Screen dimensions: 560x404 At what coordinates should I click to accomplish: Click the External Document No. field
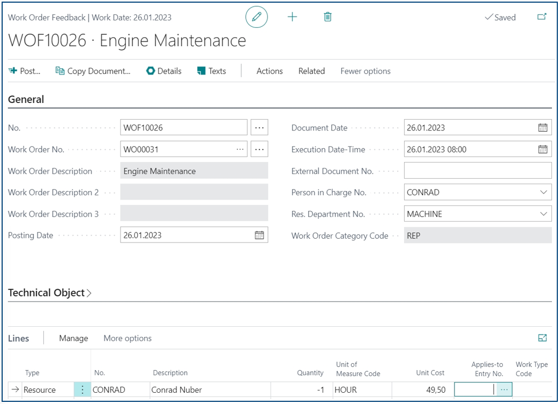[x=477, y=171]
